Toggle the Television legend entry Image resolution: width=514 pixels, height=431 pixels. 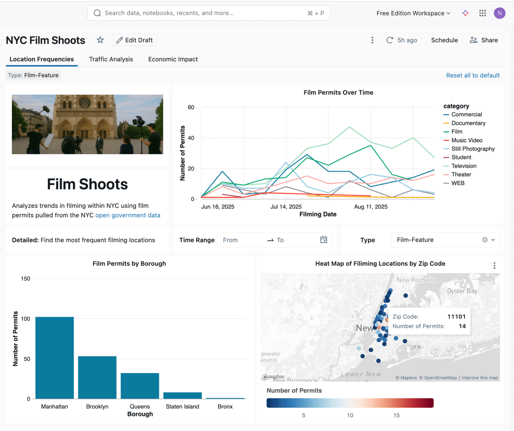(x=460, y=166)
